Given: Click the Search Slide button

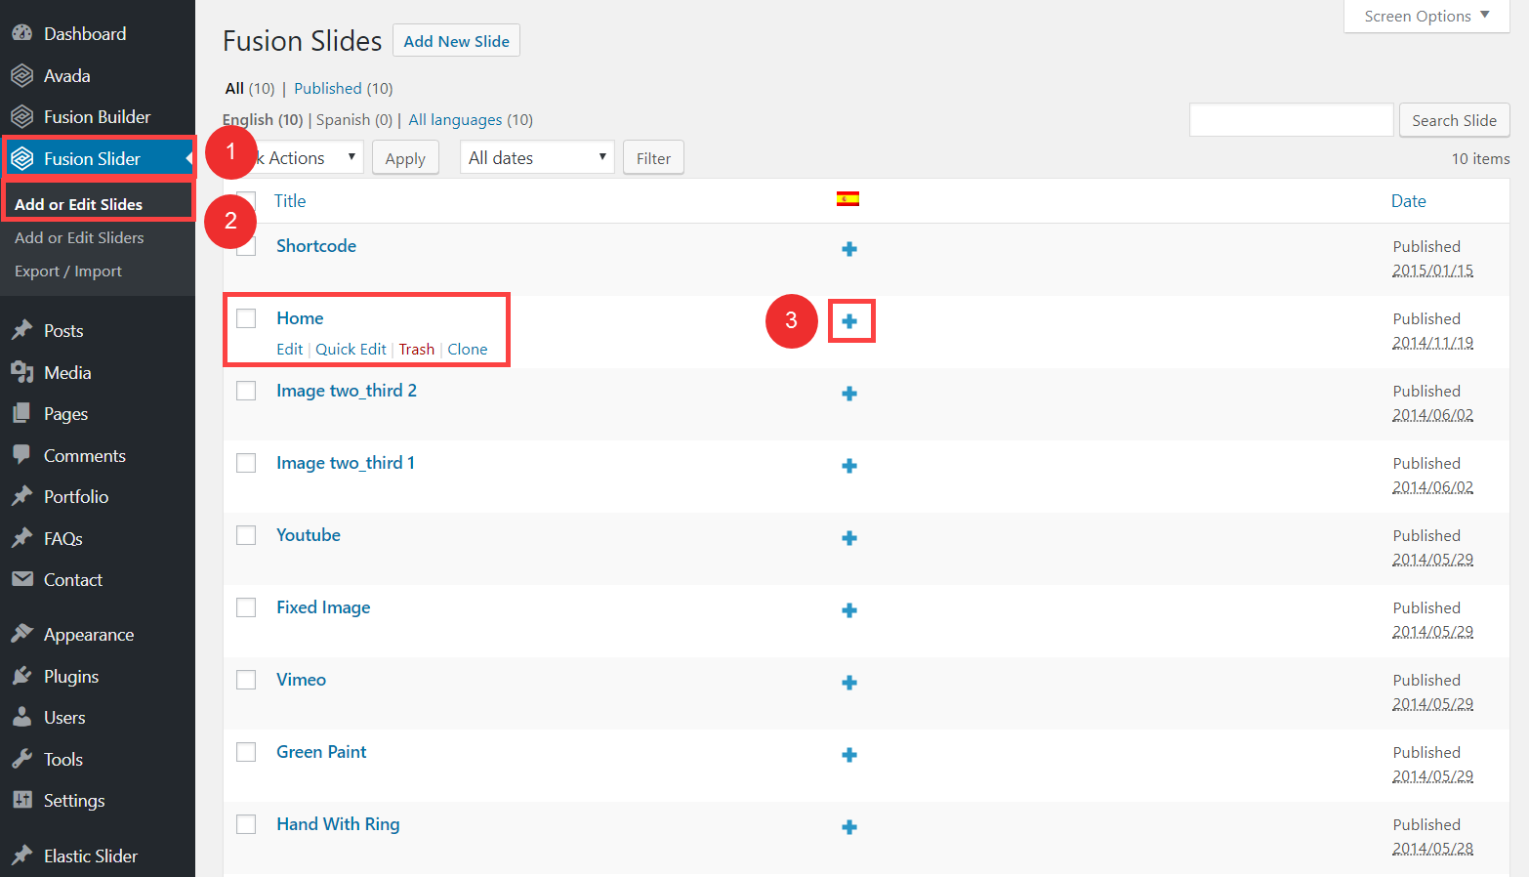Looking at the screenshot, I should pos(1454,120).
